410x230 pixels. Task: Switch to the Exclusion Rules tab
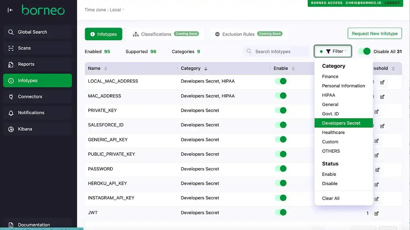(249, 34)
